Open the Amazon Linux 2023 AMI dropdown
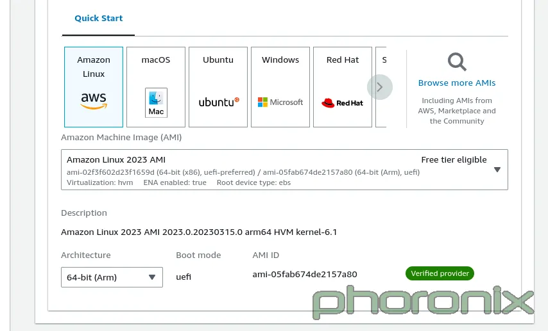The image size is (548, 331). pyautogui.click(x=284, y=170)
